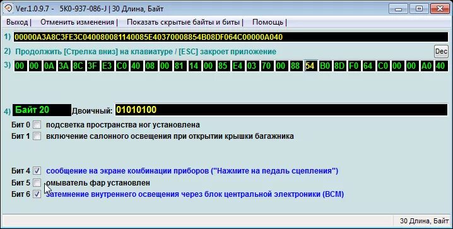Select byte cell 8D
The width and height of the screenshot is (453, 229).
pos(339,66)
